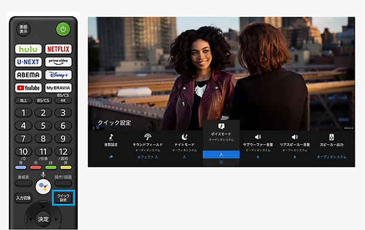This screenshot has width=365, height=230.
Task: Start Disney+ from the remote
Action: [x=58, y=75]
